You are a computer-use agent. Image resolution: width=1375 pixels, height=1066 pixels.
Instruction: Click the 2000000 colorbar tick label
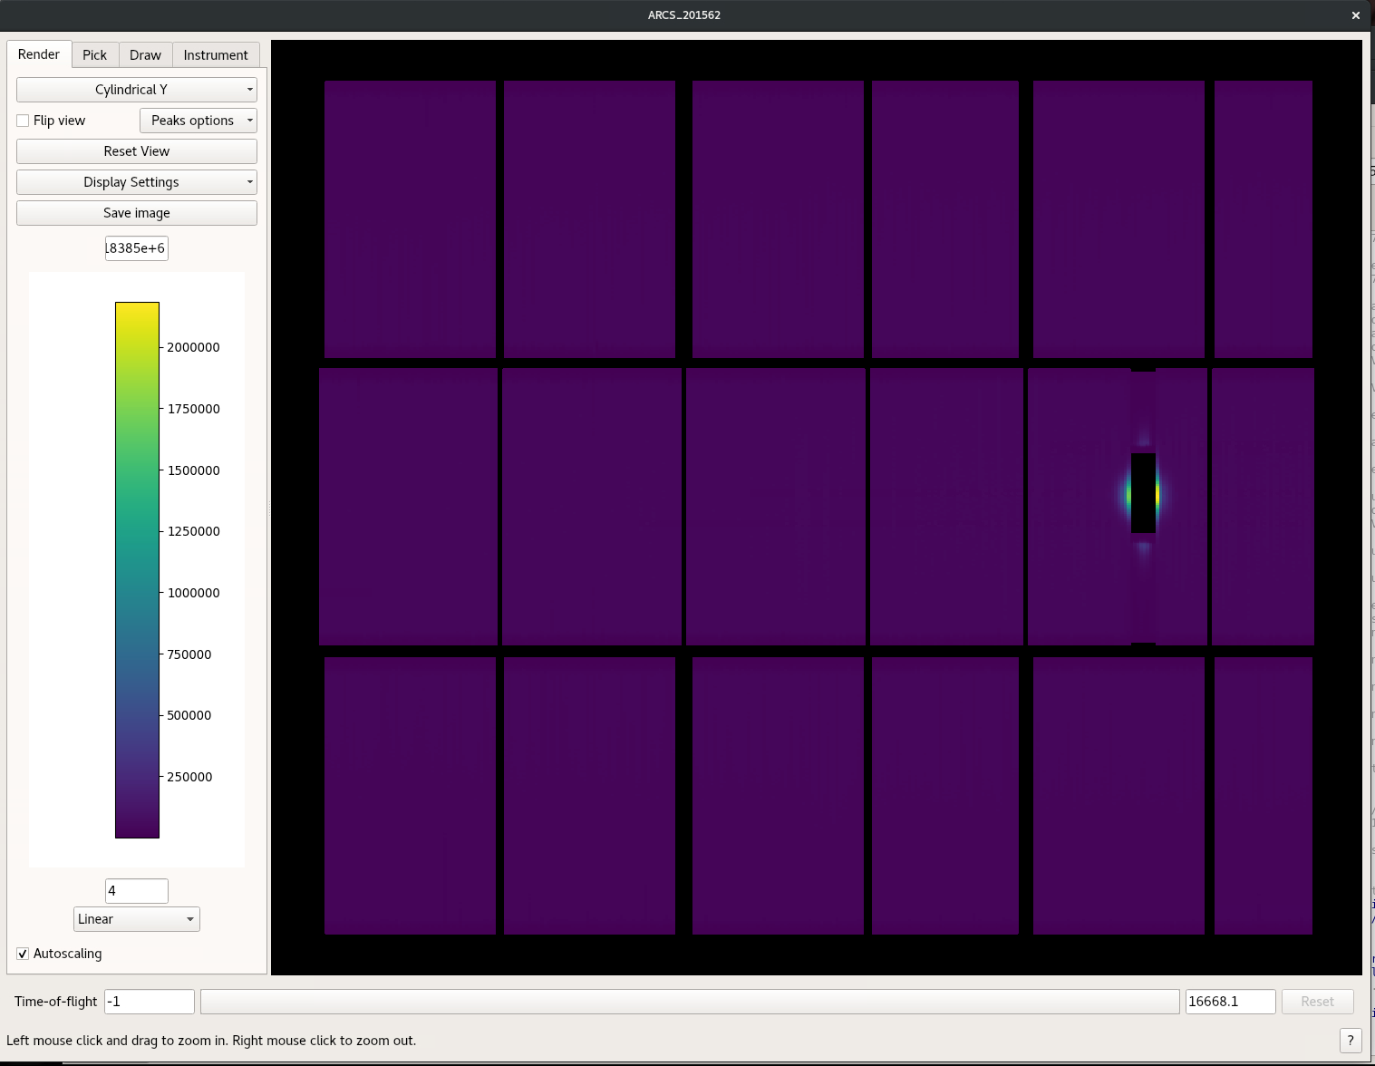[193, 347]
